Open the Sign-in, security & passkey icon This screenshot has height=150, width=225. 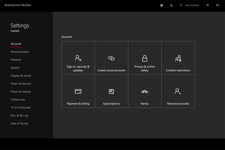coord(78,58)
